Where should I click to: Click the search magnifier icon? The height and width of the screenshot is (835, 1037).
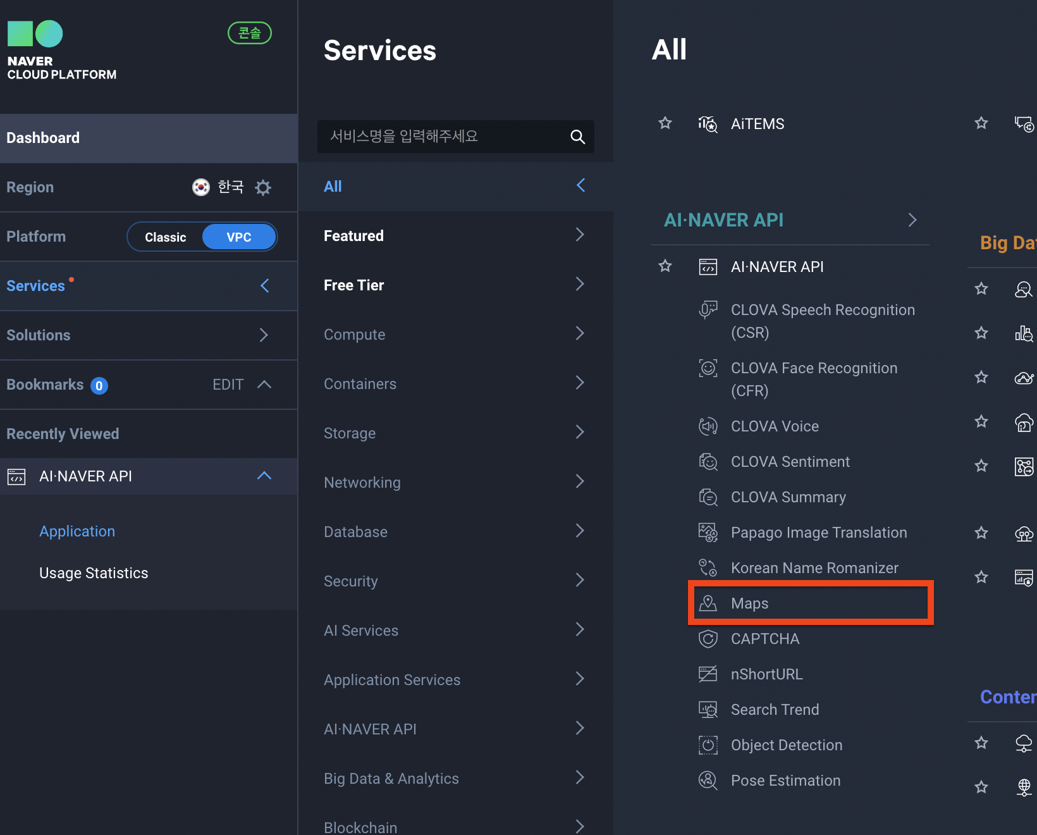pos(578,137)
